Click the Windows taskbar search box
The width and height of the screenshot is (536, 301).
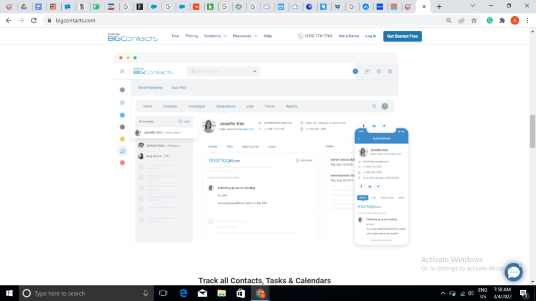click(85, 293)
